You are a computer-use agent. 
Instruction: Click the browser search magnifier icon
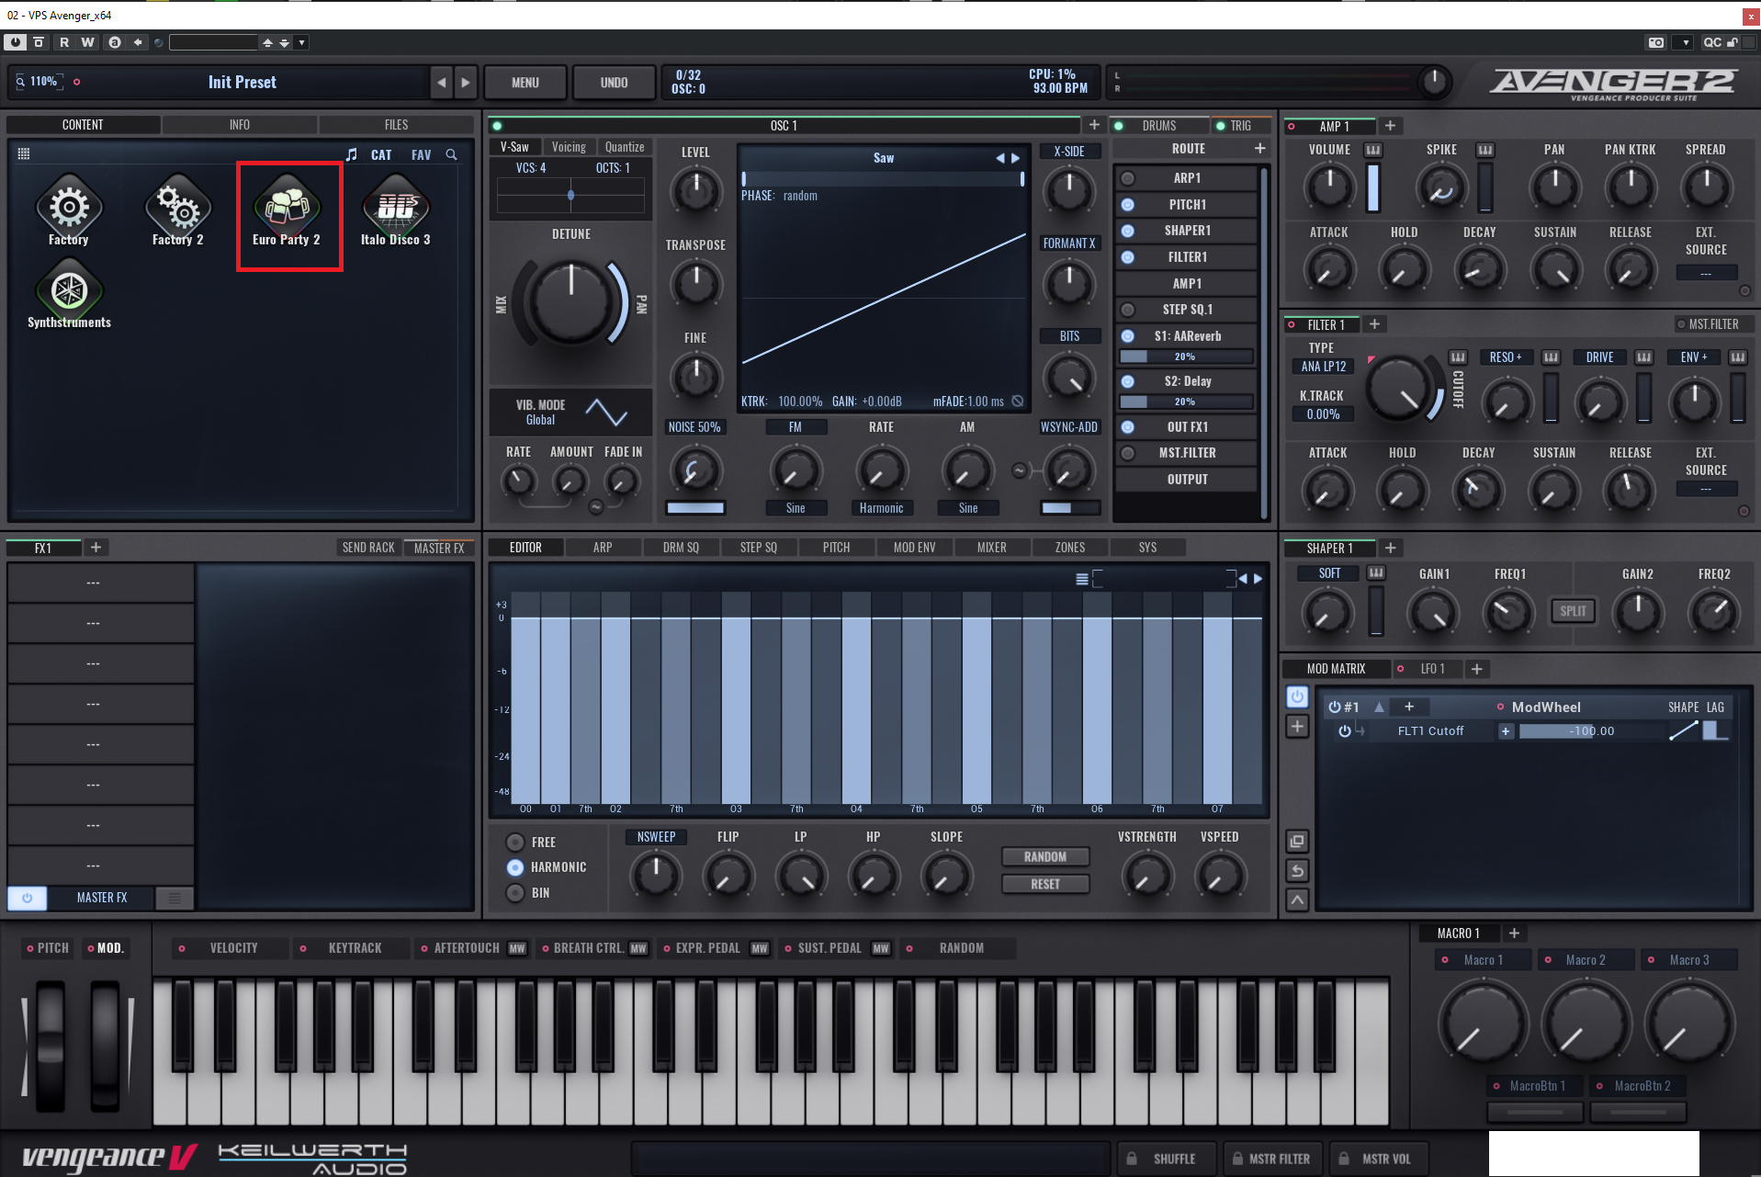(451, 154)
